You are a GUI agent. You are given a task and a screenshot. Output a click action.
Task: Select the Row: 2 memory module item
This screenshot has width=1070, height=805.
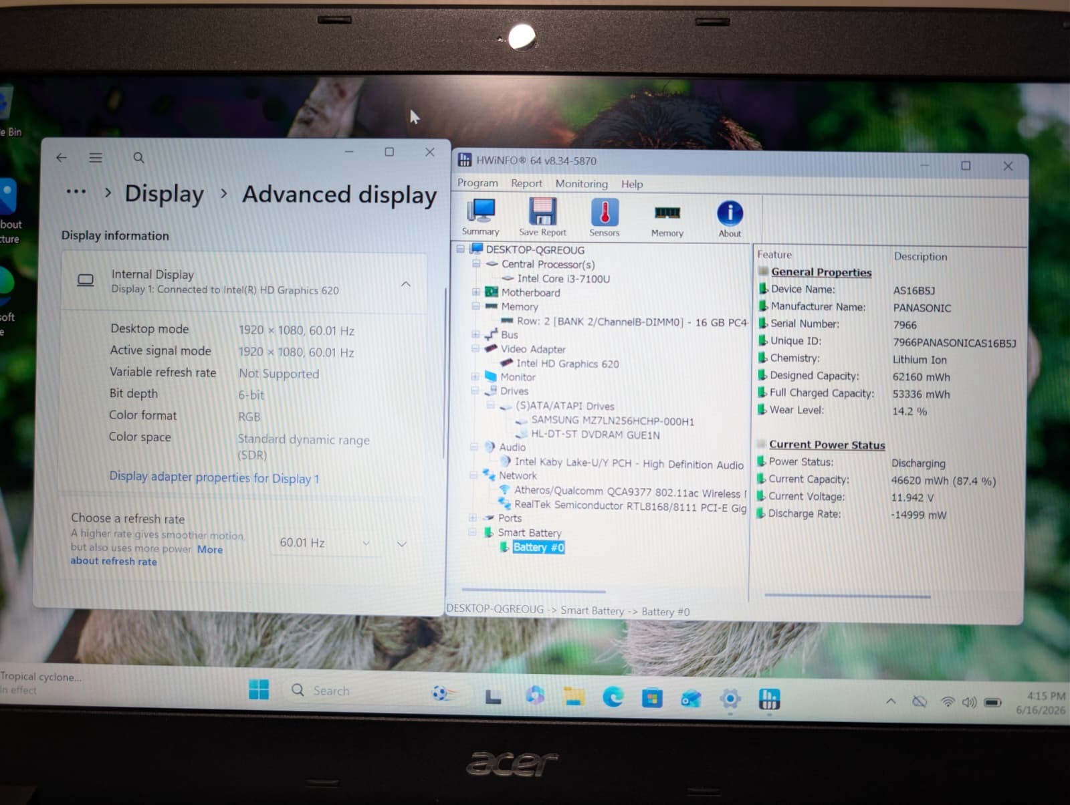tap(631, 322)
